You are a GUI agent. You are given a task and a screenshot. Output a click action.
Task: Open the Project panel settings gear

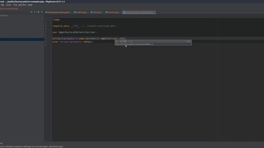[x=38, y=12]
